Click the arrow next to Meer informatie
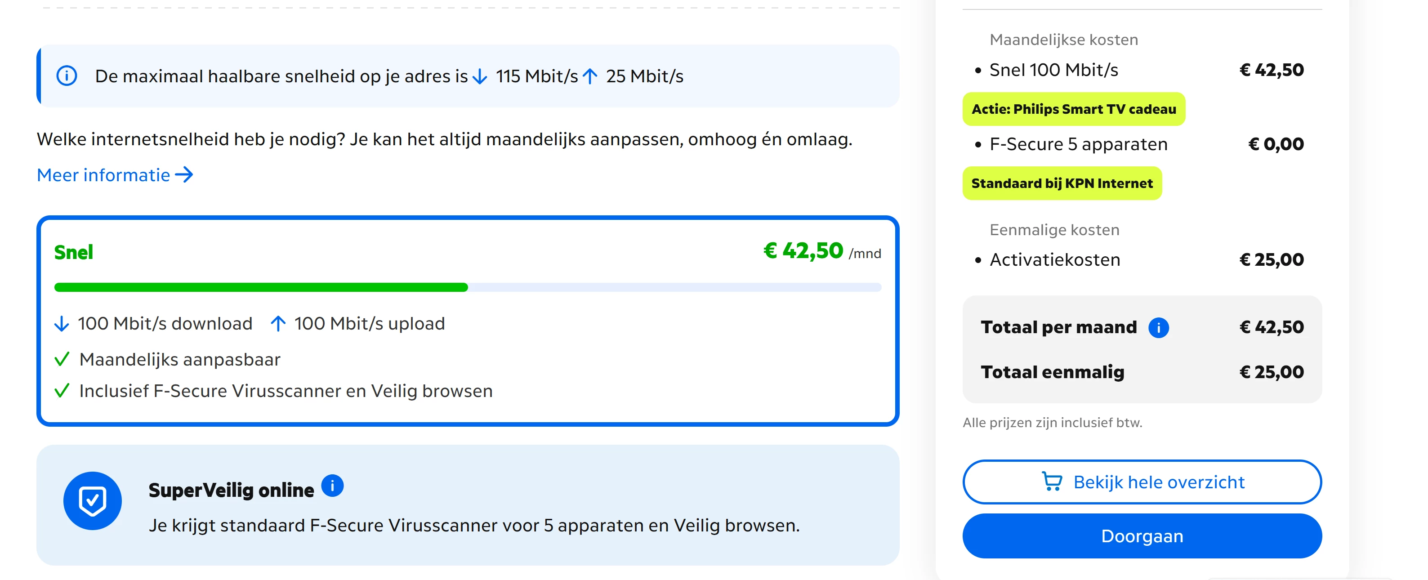This screenshot has width=1428, height=580. coord(184,175)
